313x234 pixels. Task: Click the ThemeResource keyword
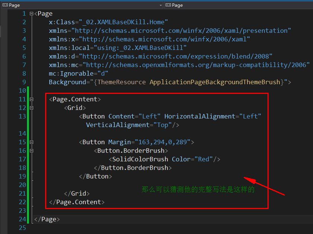tap(122, 82)
